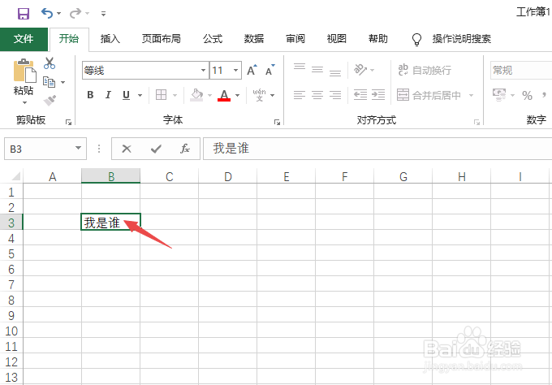The width and height of the screenshot is (552, 385).
Task: Click the Format Painter brush icon
Action: 50,101
